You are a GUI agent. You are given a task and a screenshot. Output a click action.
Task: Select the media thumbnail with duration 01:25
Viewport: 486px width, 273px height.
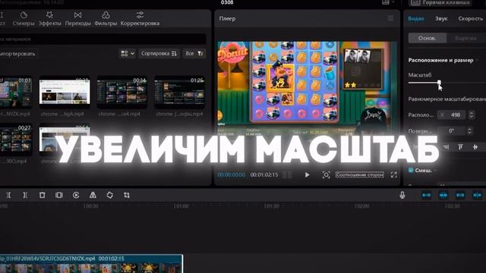[180, 92]
